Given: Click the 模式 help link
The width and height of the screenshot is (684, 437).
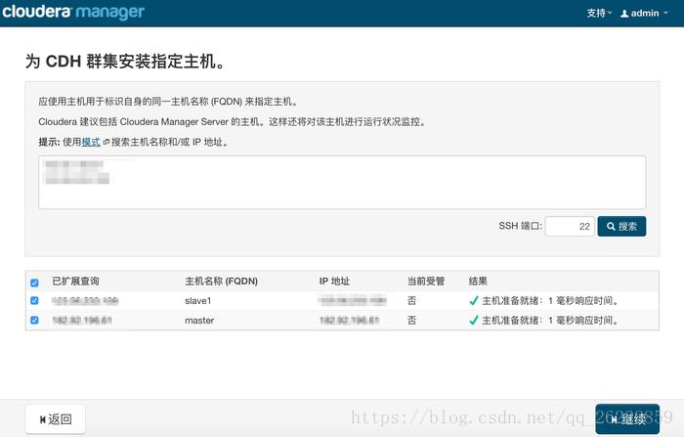Looking at the screenshot, I should (91, 142).
